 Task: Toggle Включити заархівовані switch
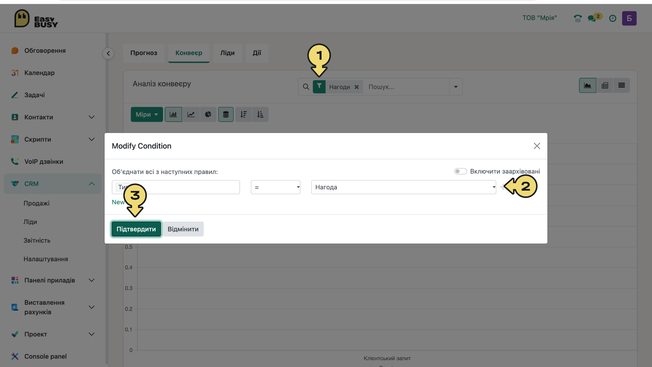tap(460, 171)
